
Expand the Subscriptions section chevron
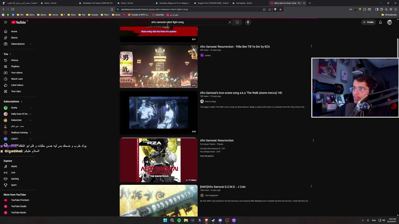[x=22, y=101]
